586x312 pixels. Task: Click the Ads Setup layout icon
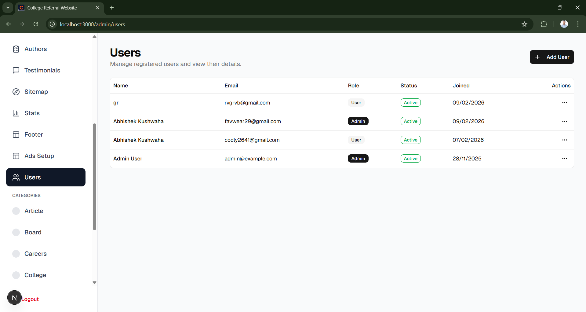click(16, 156)
